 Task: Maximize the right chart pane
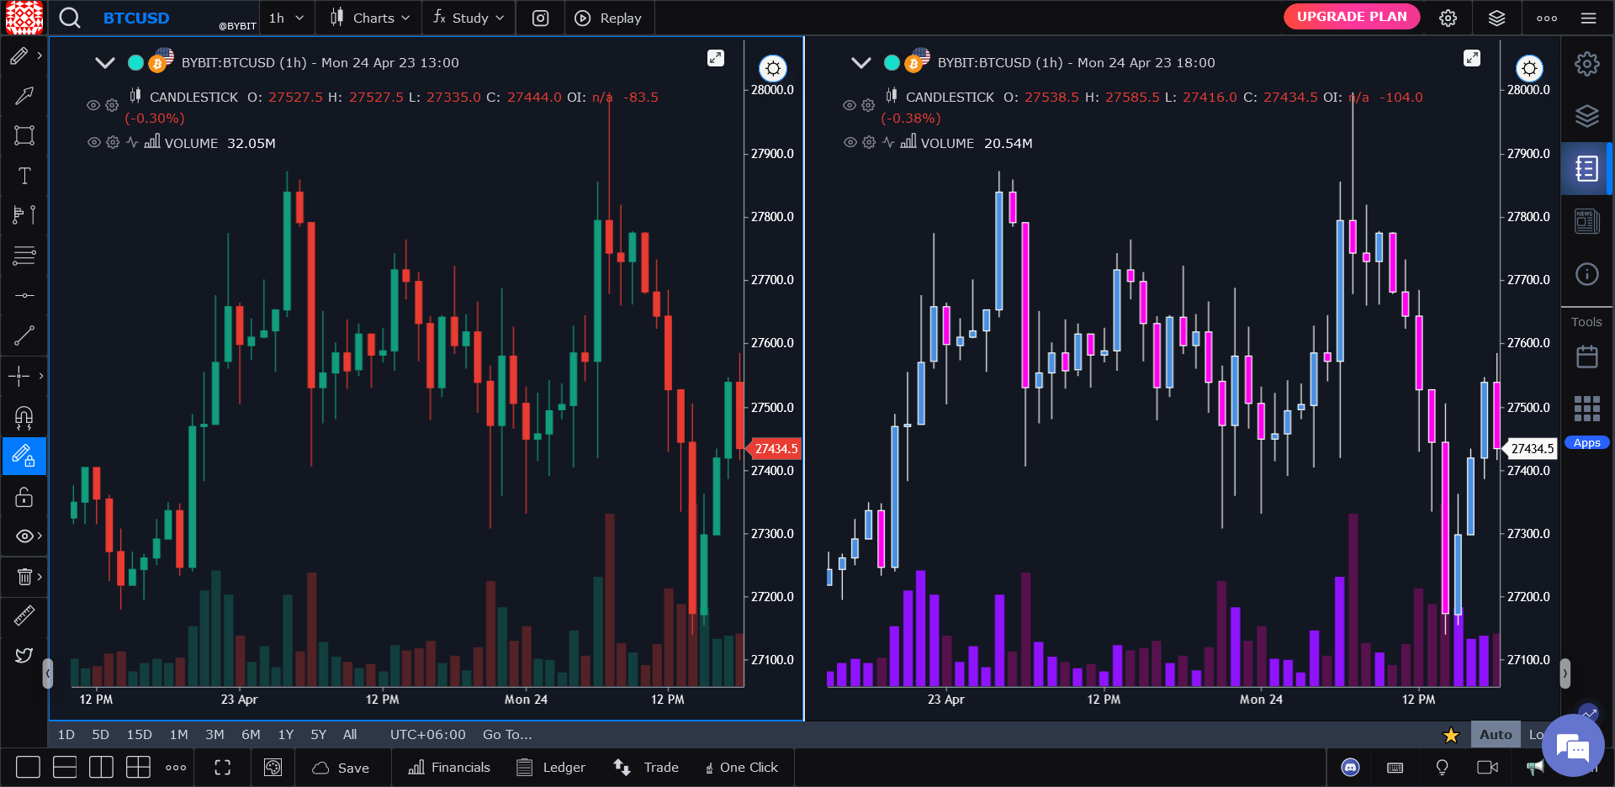point(1472,58)
